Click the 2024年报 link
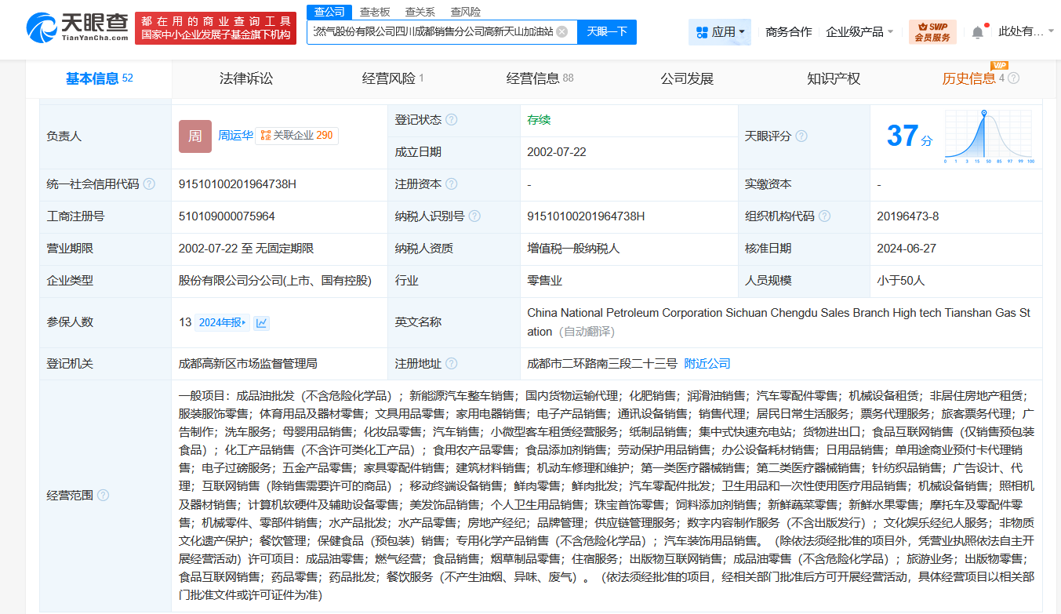1061x614 pixels. 223,322
